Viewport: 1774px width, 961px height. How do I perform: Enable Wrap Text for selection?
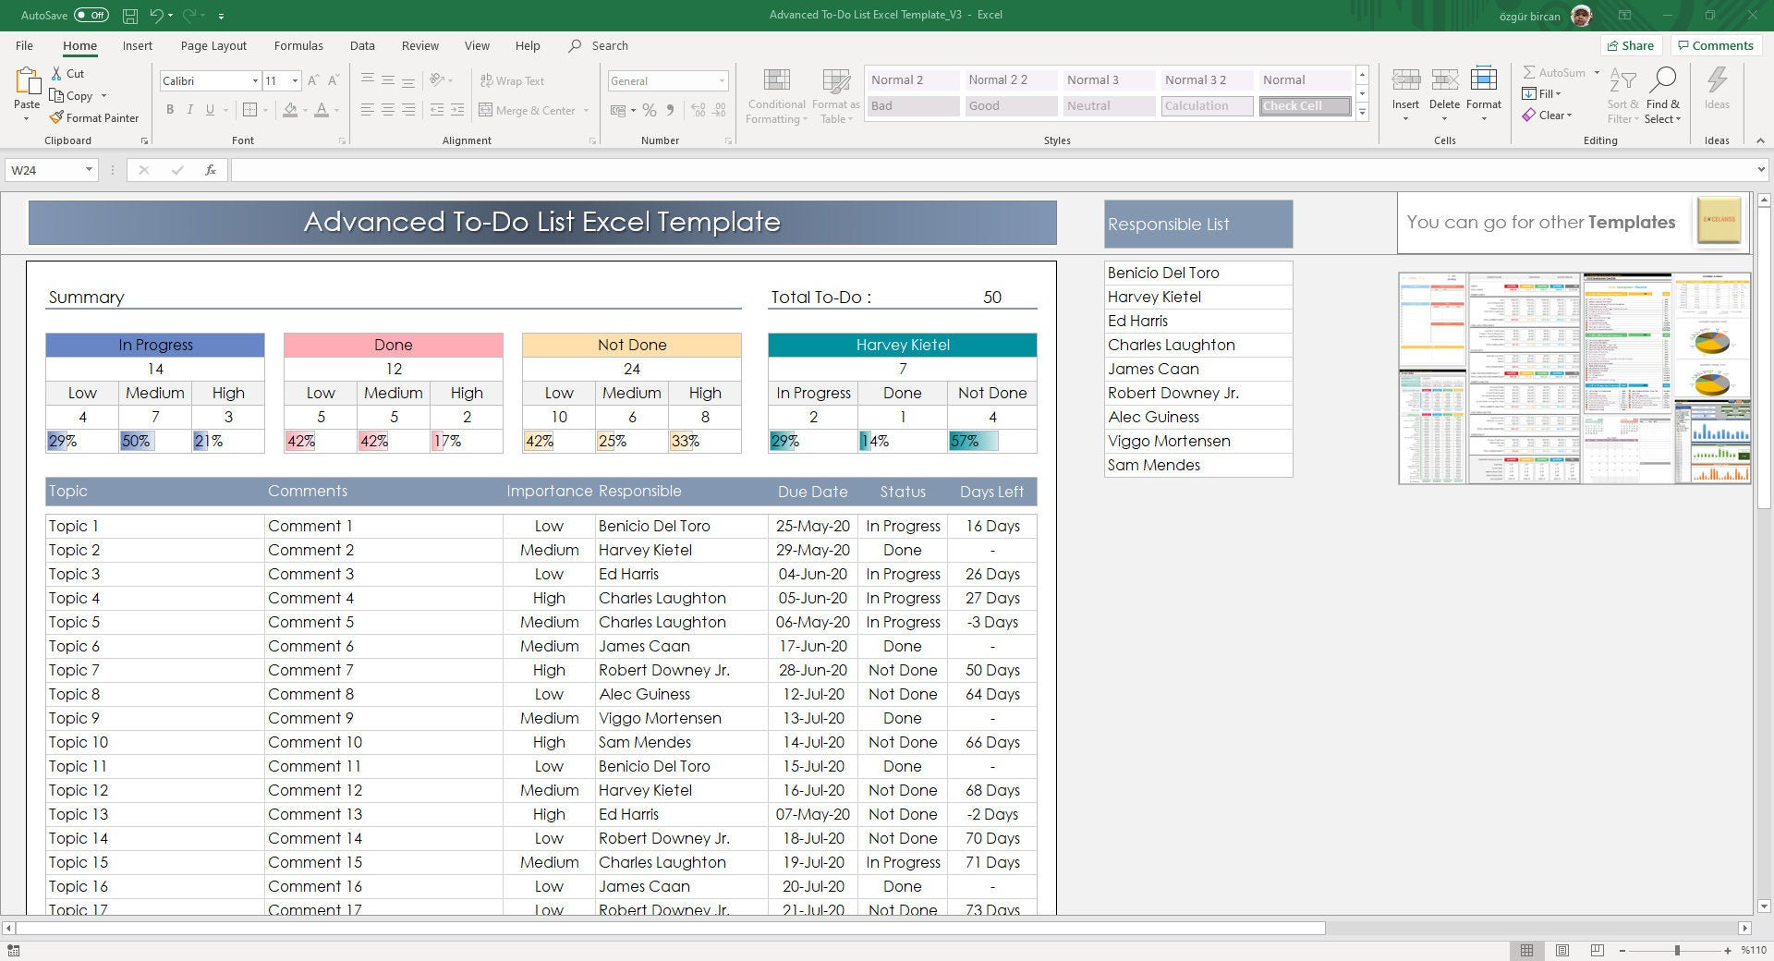(513, 80)
